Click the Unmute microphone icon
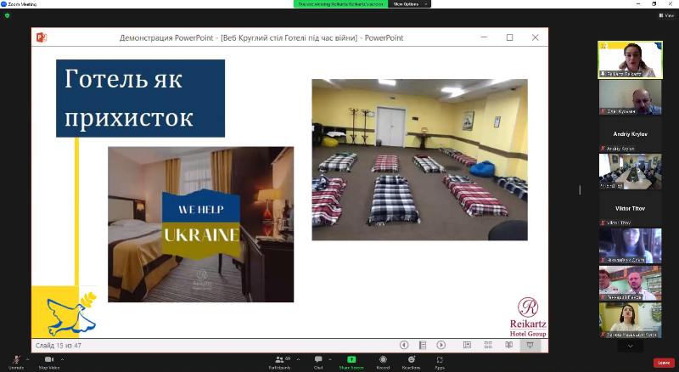Image resolution: width=679 pixels, height=372 pixels. (x=16, y=360)
